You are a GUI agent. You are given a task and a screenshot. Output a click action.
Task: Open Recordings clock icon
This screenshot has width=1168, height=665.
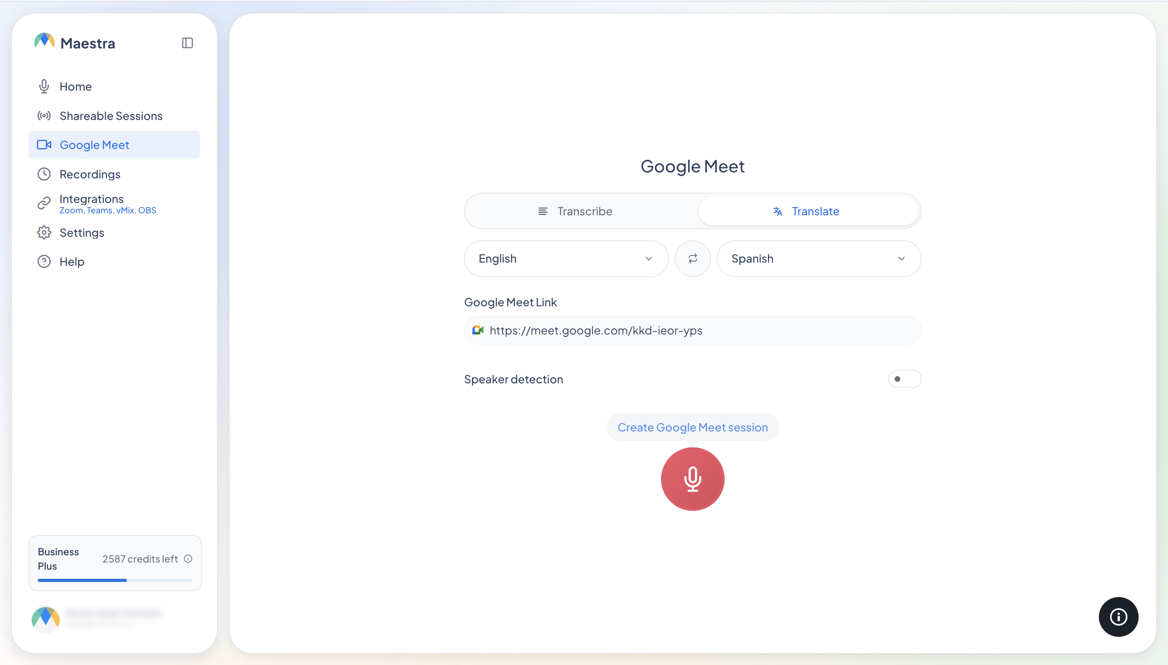click(x=44, y=174)
